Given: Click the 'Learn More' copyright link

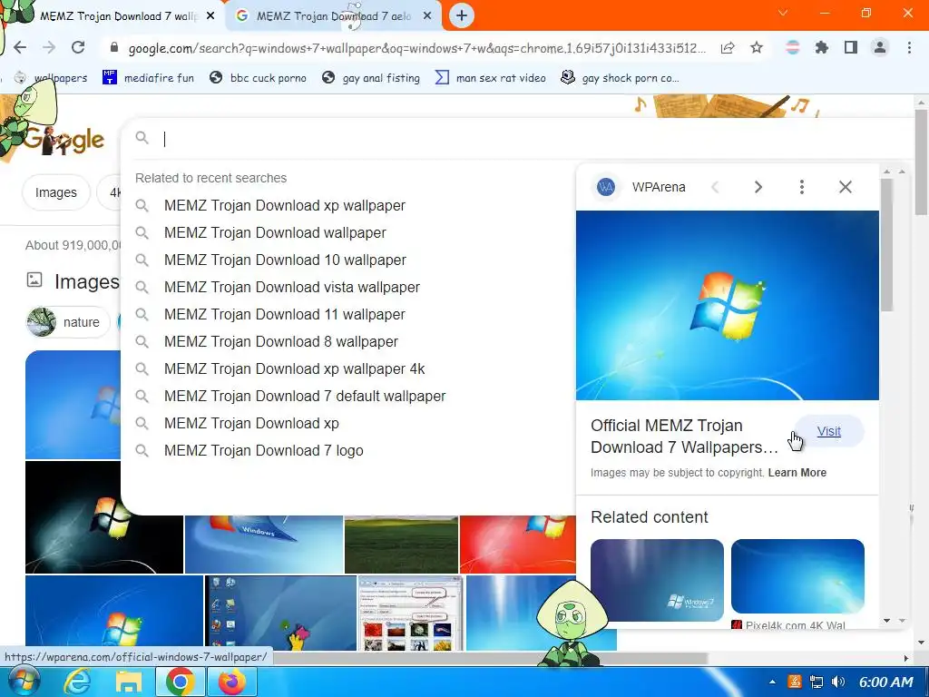Looking at the screenshot, I should click(x=797, y=473).
